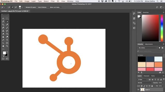The image size is (165, 92).
Task: Choose Subtract from Selection mode in options bar
Action: click(x=15, y=7)
